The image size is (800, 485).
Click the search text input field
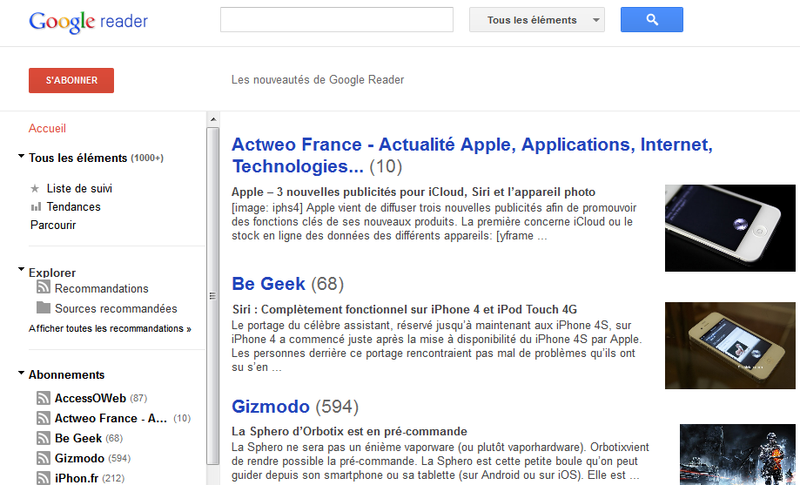tap(337, 20)
